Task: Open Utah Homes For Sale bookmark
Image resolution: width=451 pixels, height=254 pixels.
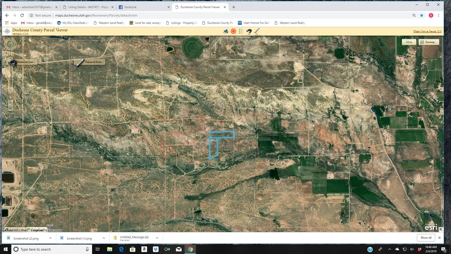Action: click(x=254, y=23)
